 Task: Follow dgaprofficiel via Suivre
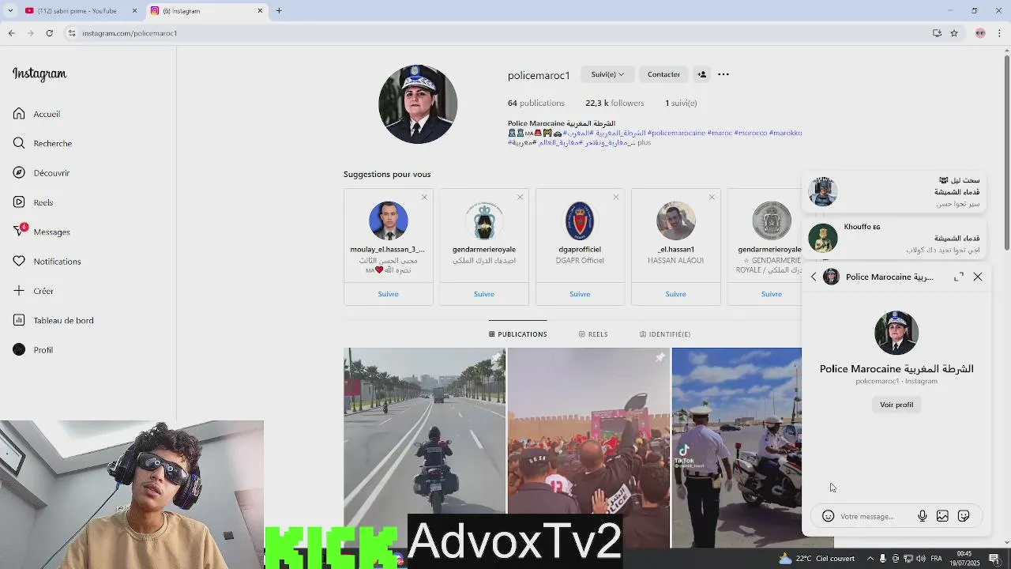click(x=580, y=294)
